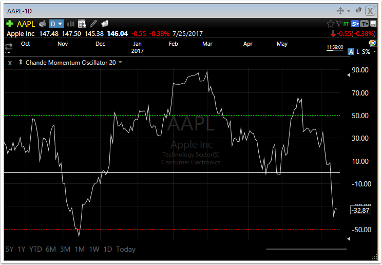Image resolution: width=382 pixels, height=265 pixels.
Task: Toggle the L logarithmic scale button
Action: [358, 52]
